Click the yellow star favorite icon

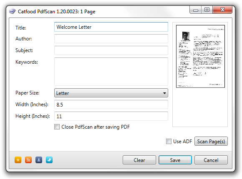click(18, 160)
